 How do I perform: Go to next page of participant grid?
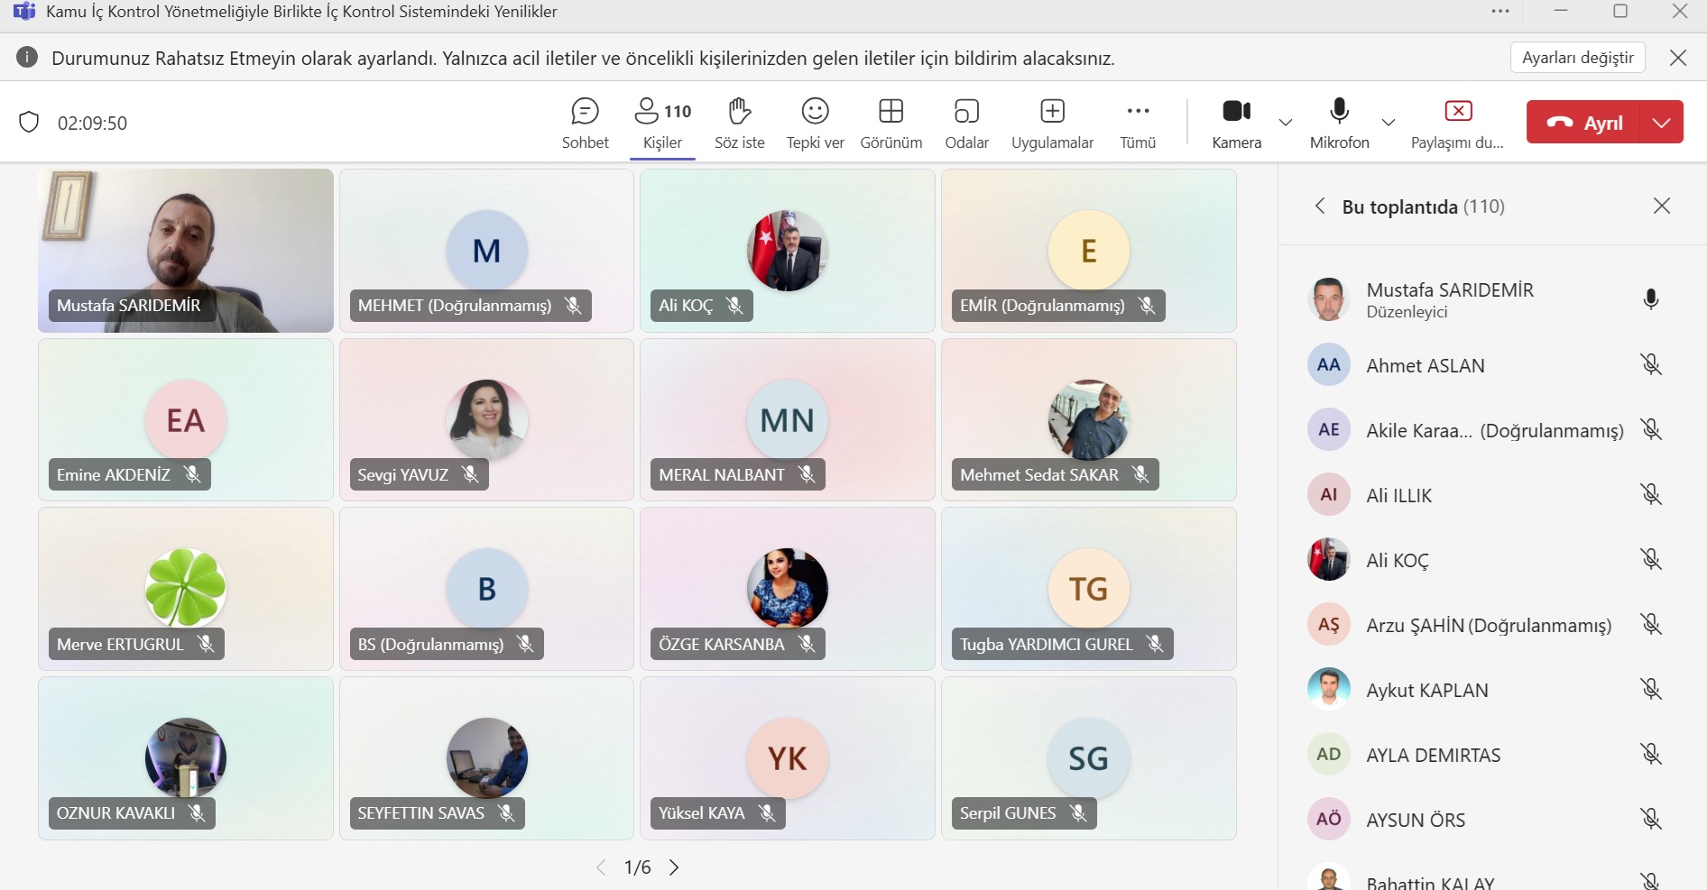(674, 867)
